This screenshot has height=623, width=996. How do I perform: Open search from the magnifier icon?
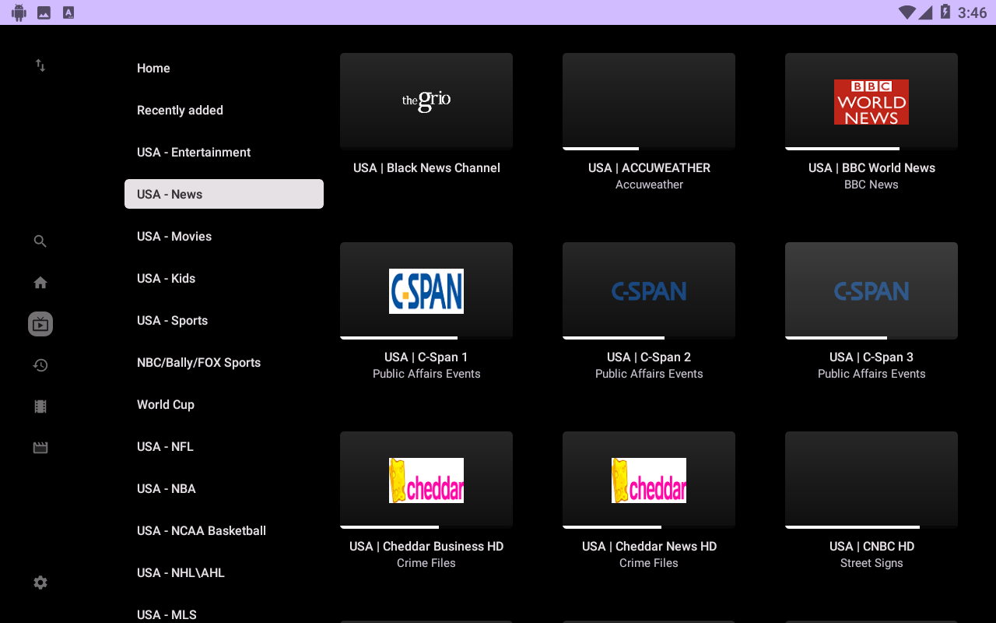40,241
